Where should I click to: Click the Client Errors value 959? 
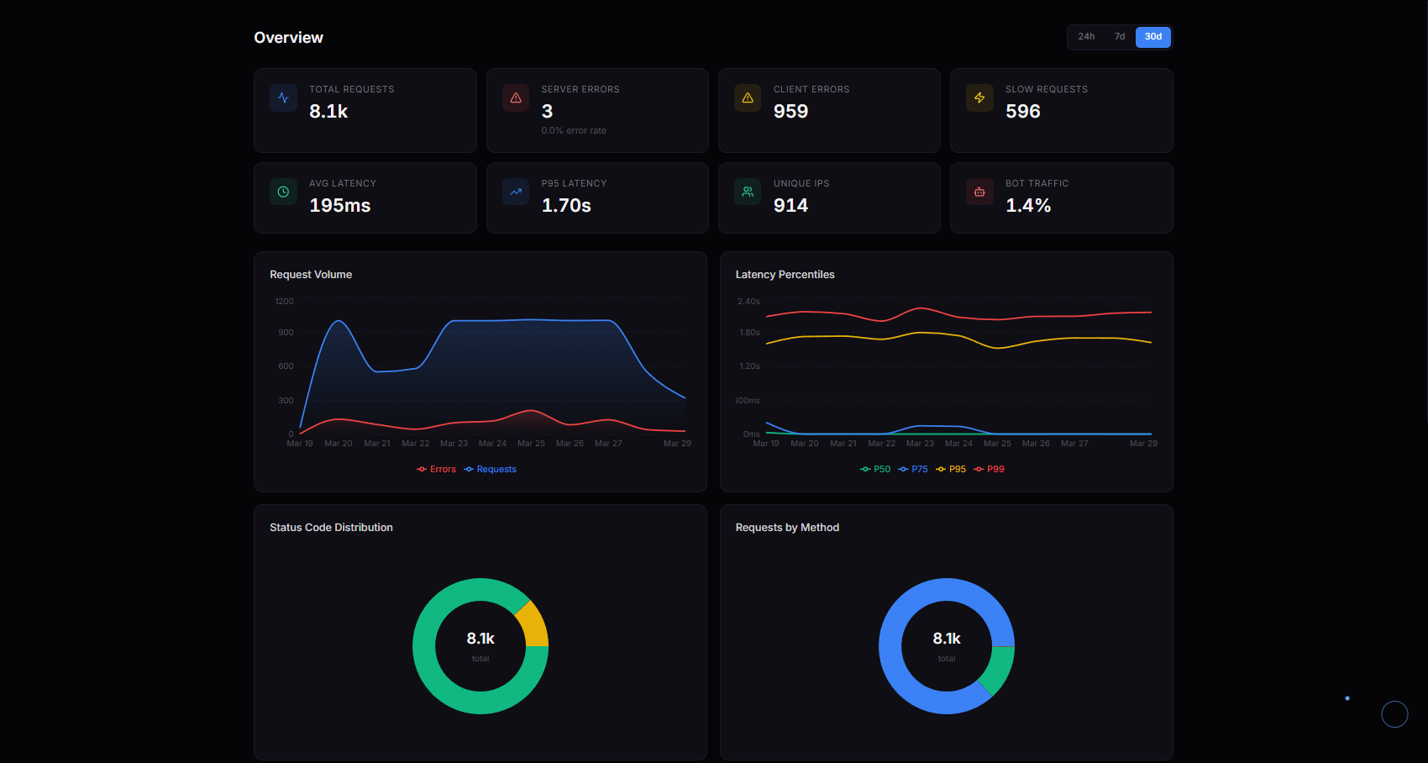point(790,112)
